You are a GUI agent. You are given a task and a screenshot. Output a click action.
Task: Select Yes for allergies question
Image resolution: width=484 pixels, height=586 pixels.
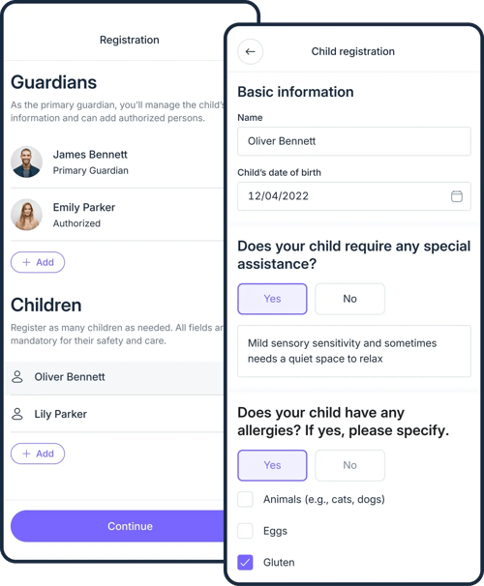coord(272,465)
